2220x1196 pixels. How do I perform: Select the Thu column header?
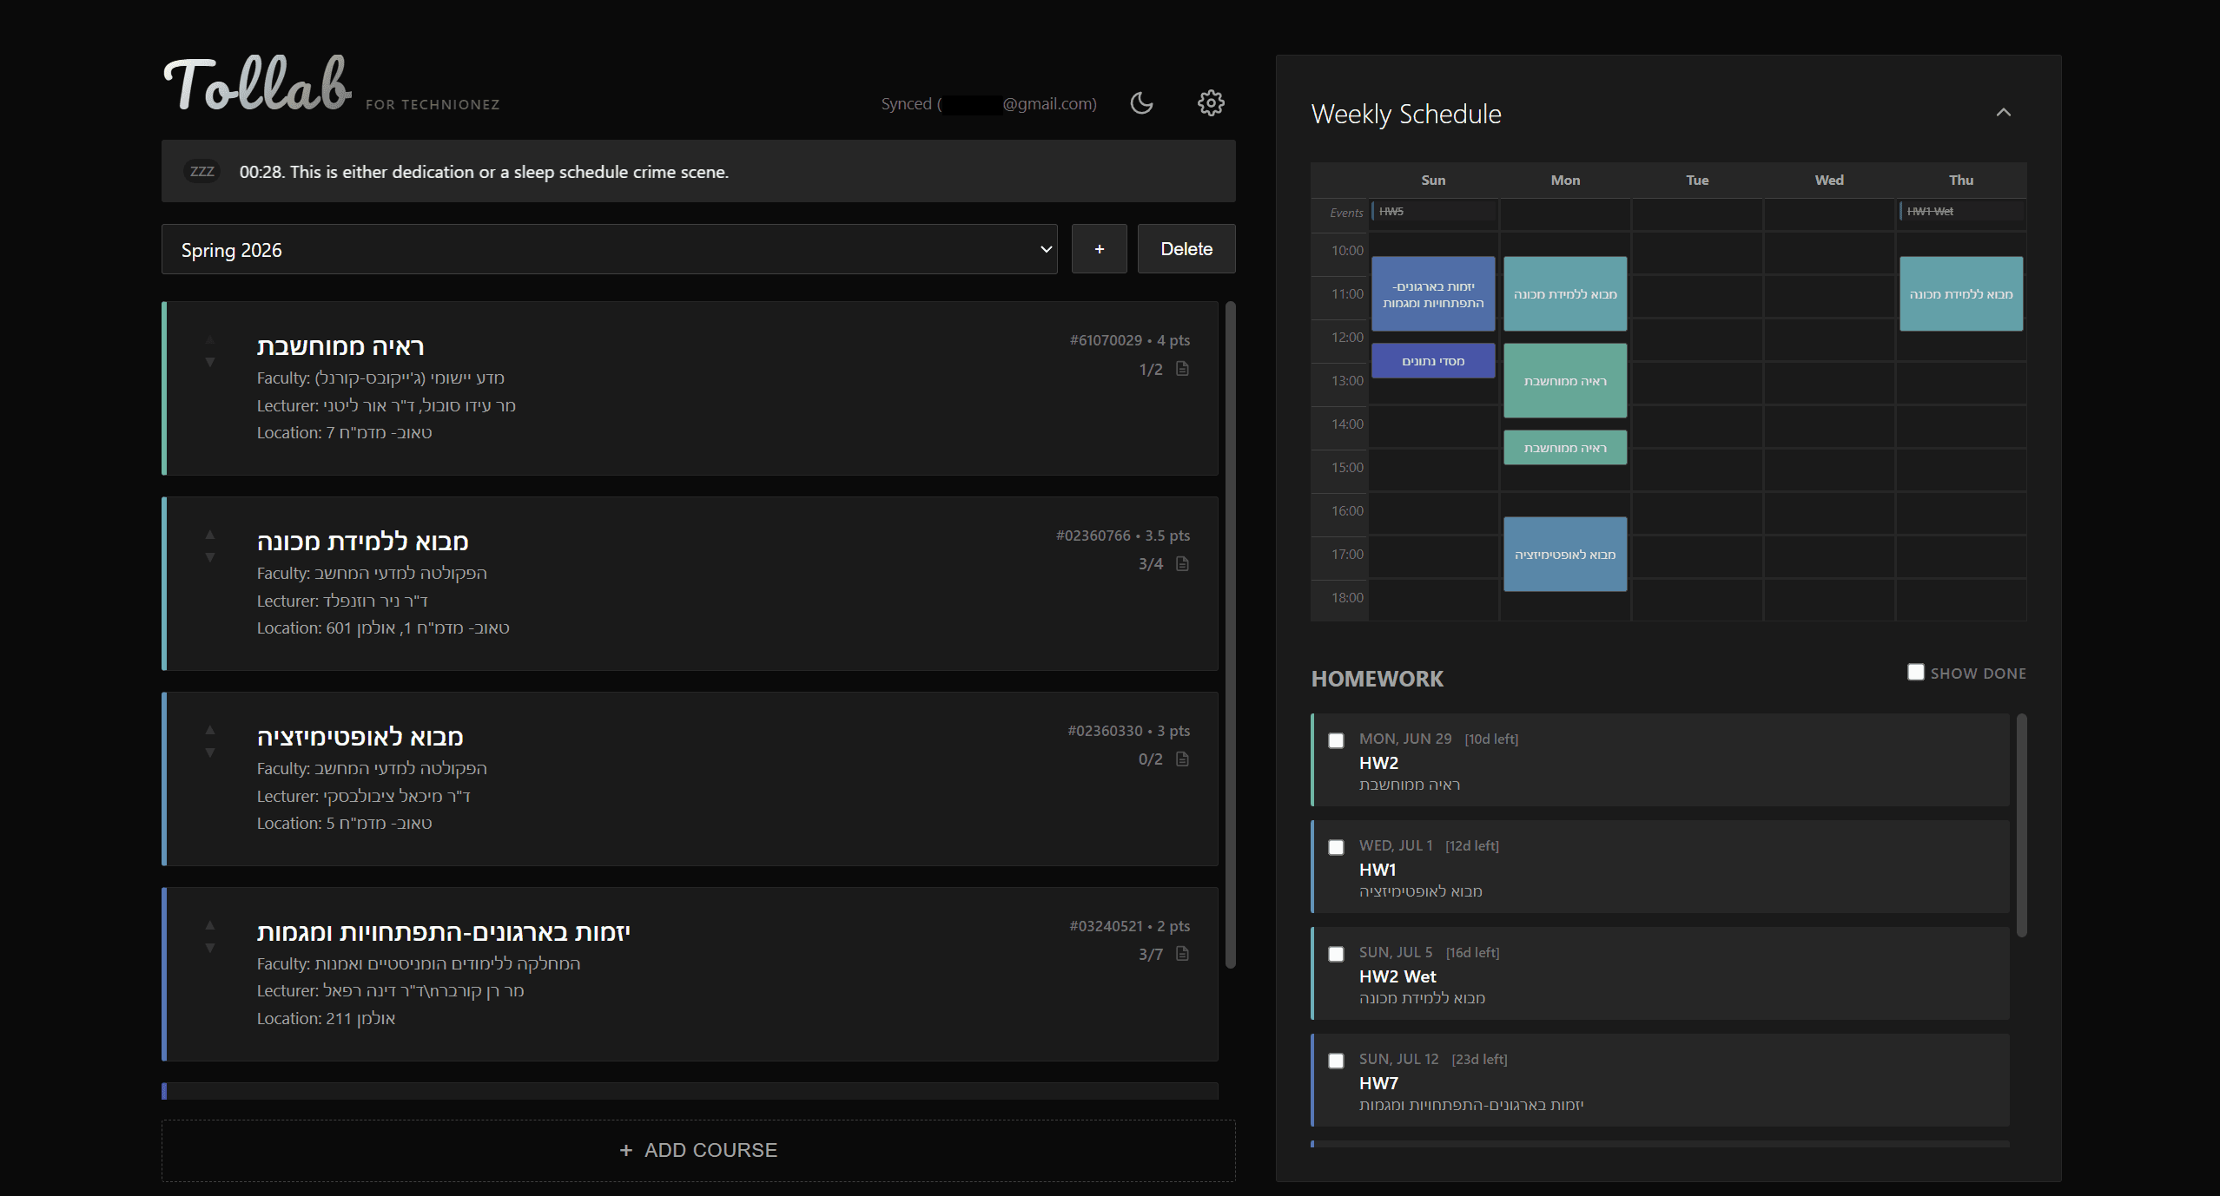[x=1961, y=181]
